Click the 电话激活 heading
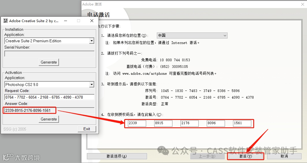The width and height of the screenshot is (307, 163). (x=98, y=15)
